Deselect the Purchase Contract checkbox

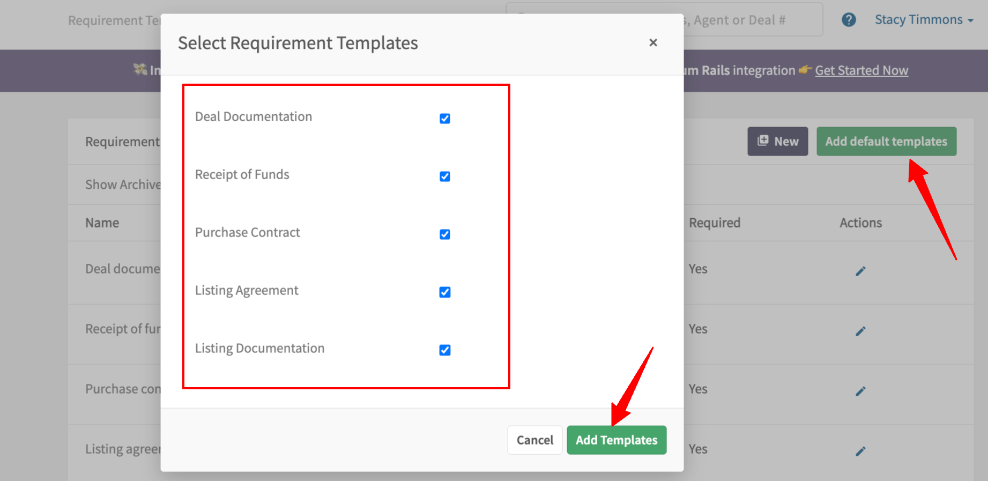point(444,234)
